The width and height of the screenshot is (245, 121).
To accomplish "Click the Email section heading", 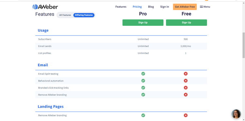I will click(x=43, y=65).
